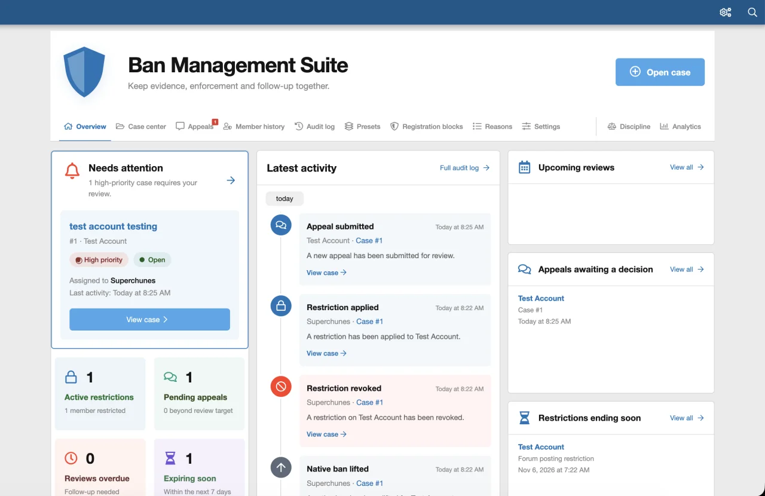Click View case under Restriction revoked
Image resolution: width=765 pixels, height=496 pixels.
[x=326, y=434]
